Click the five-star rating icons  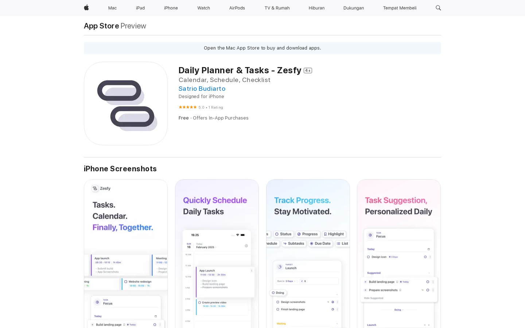(188, 107)
